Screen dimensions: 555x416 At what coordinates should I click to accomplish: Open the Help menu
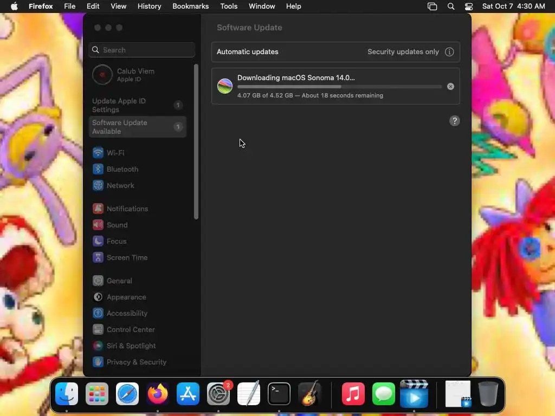(x=294, y=6)
